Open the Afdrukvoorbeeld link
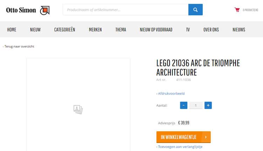This screenshot has width=263, height=151. point(171,94)
